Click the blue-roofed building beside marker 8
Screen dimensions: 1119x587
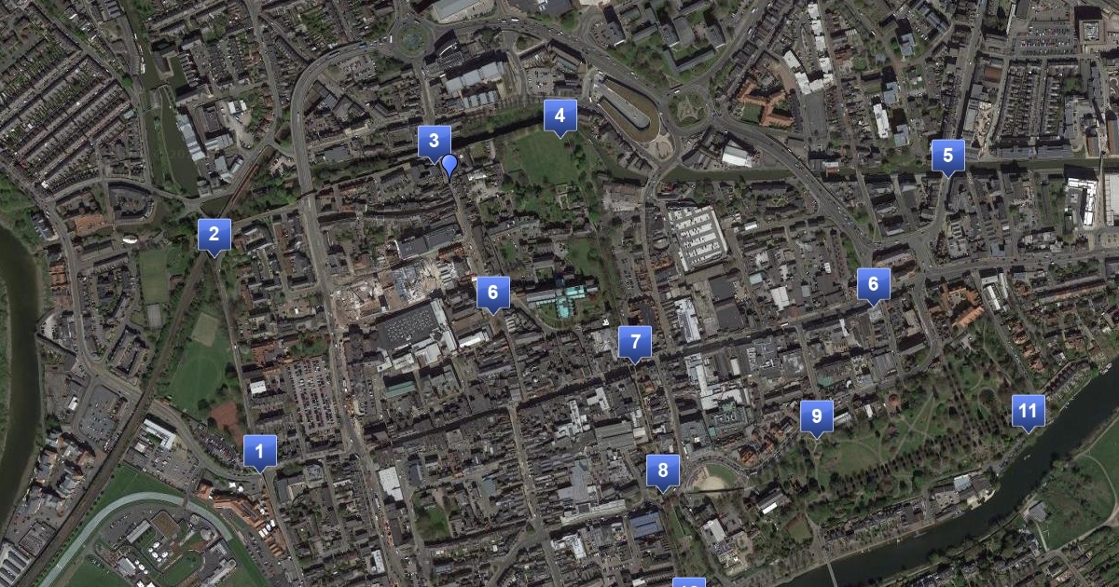click(646, 526)
